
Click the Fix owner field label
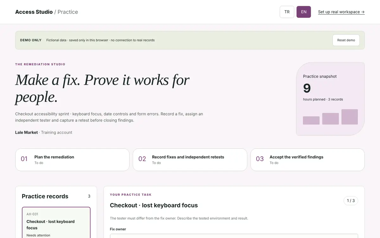(x=118, y=229)
